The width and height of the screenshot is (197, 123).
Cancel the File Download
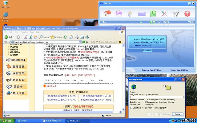click(x=178, y=114)
